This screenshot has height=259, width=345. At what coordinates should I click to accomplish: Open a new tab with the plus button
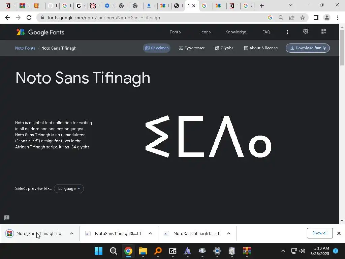[x=261, y=6]
